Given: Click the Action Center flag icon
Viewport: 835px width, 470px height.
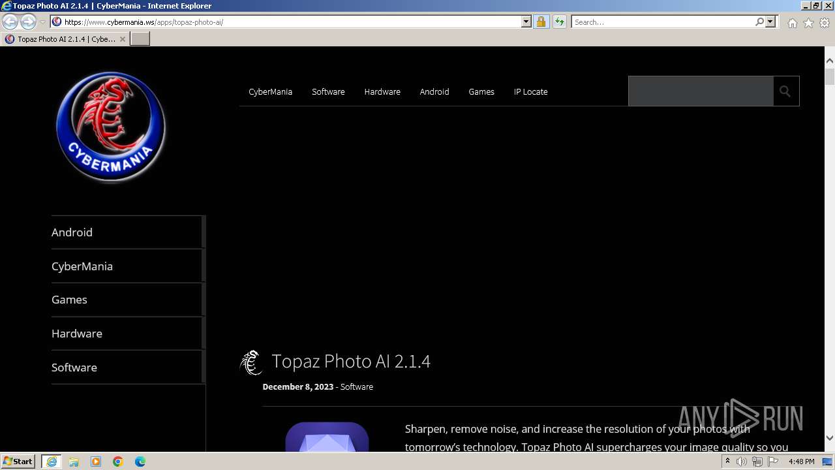Looking at the screenshot, I should (773, 462).
